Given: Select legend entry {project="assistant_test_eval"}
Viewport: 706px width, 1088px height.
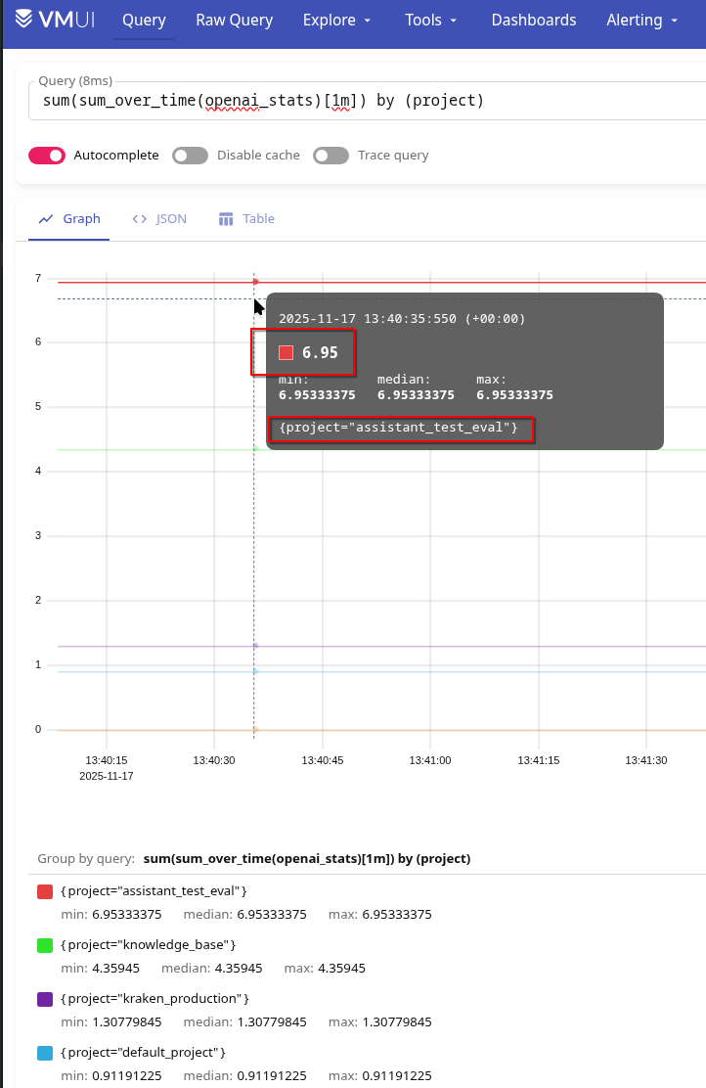Looking at the screenshot, I should point(154,890).
